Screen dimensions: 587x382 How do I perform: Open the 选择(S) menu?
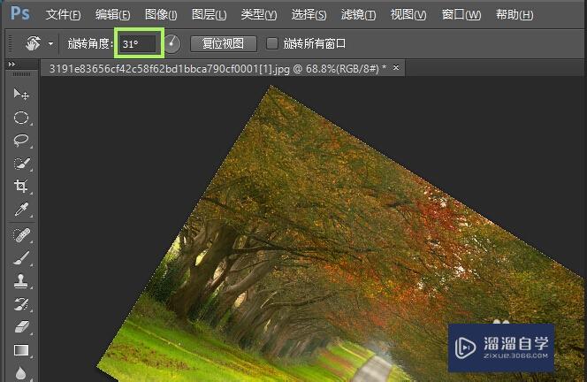pyautogui.click(x=309, y=15)
